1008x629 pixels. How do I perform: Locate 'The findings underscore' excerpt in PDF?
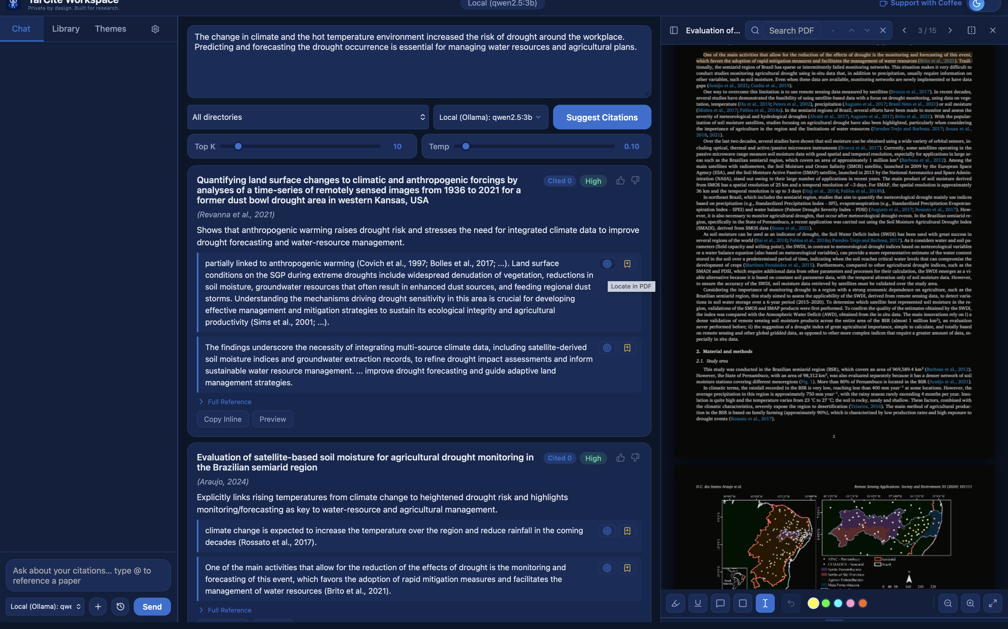(x=607, y=348)
